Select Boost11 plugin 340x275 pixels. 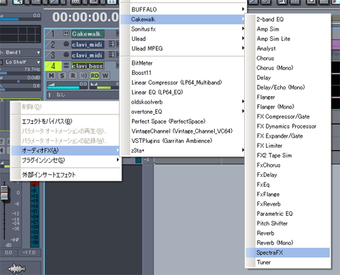coord(183,73)
